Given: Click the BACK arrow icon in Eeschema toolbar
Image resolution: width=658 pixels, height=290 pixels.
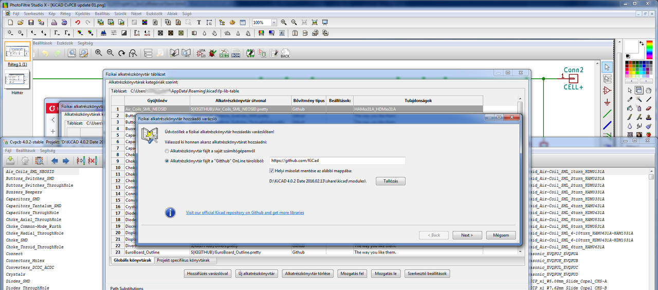Looking at the screenshot, I should click(x=285, y=53).
